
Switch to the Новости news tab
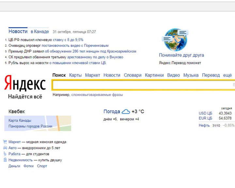(18, 32)
